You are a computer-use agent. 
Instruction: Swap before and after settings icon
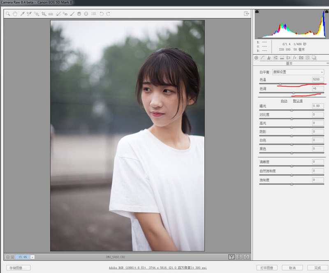[x=239, y=257]
